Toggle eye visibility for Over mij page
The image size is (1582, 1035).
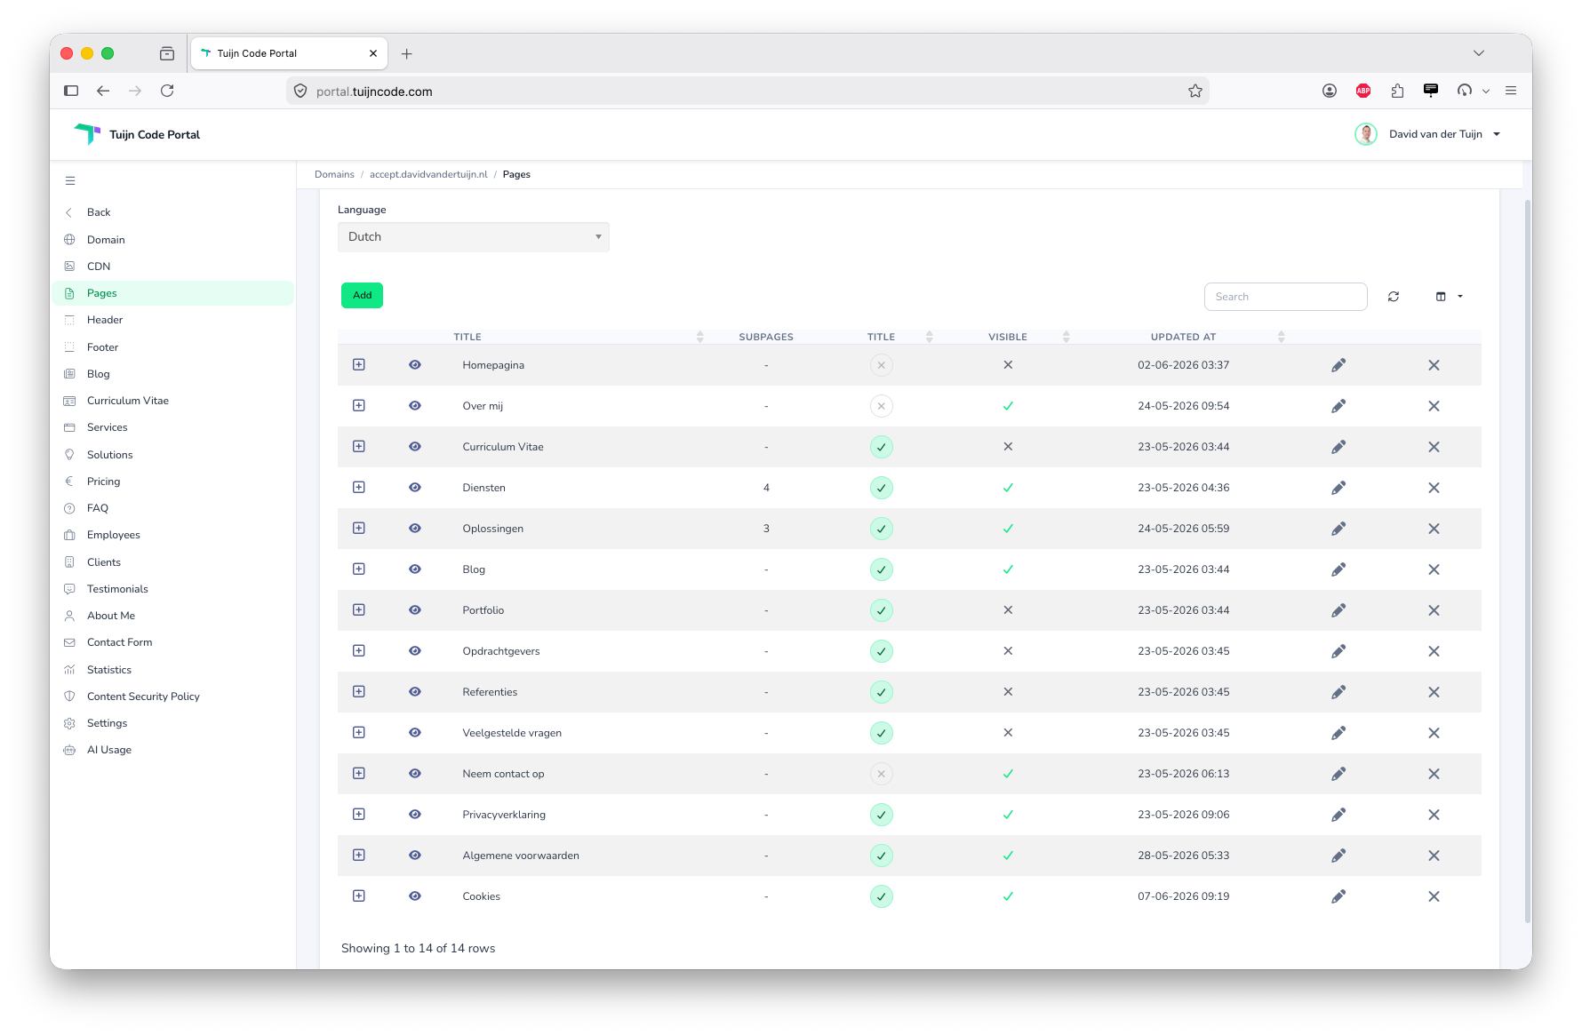coord(415,406)
